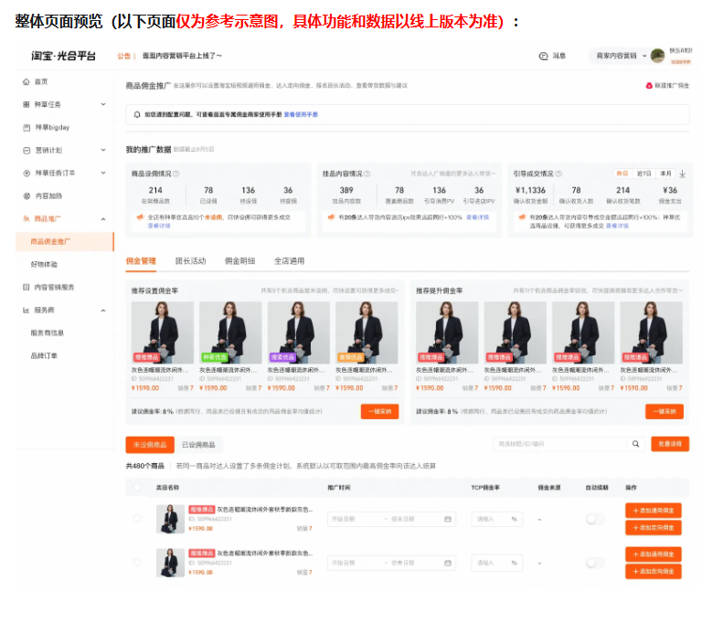
Task: Collapse the 商品推广 sidebar section
Action: (103, 218)
